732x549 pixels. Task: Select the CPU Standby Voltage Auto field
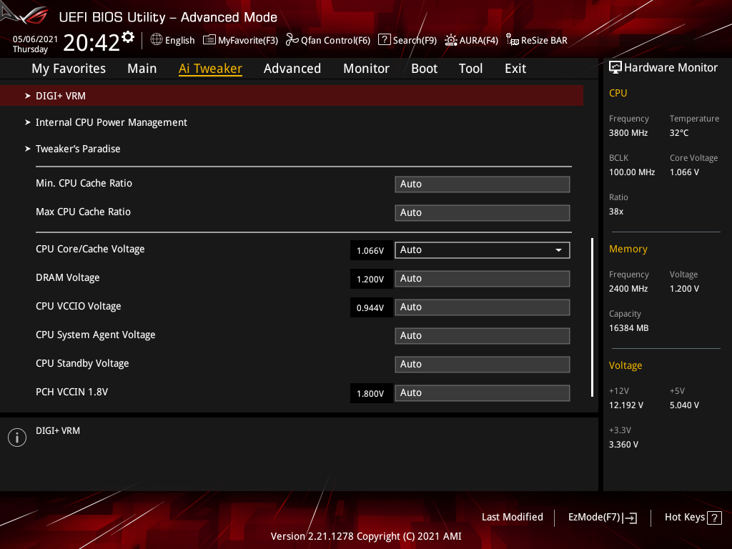483,364
